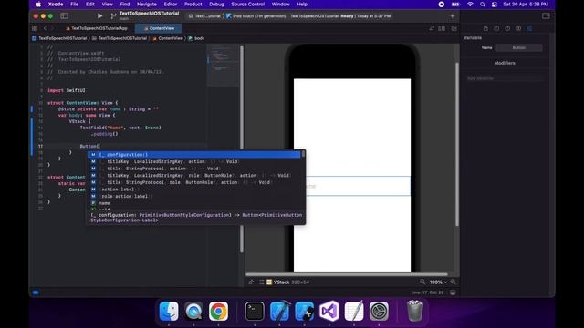Click the minimap in the code editor
Image resolution: width=584 pixels, height=328 pixels.
(x=223, y=65)
